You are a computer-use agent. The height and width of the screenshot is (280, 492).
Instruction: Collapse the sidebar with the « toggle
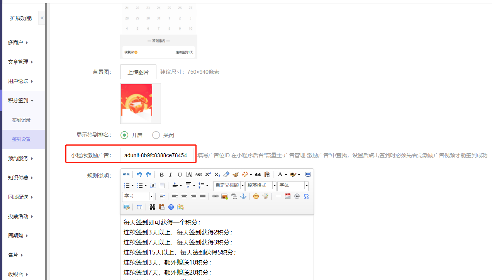point(42,18)
